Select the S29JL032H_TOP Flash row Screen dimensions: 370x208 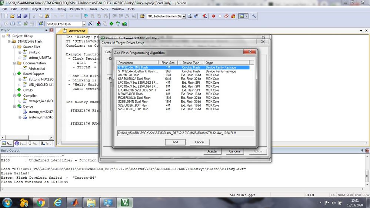[x=183, y=109]
